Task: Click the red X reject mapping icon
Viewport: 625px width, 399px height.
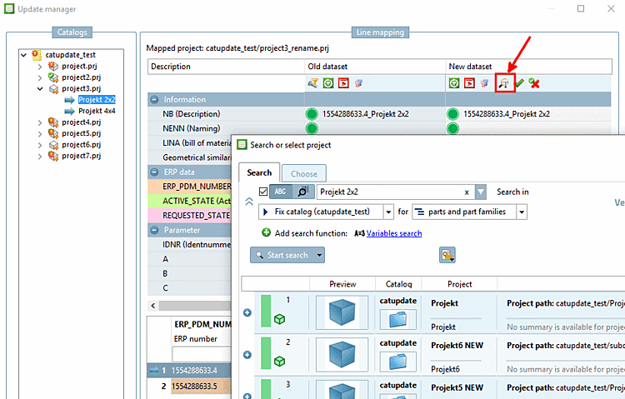Action: 535,83
